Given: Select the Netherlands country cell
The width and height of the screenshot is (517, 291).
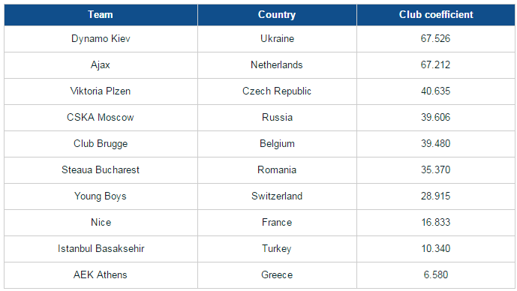Looking at the screenshot, I should pyautogui.click(x=277, y=65).
